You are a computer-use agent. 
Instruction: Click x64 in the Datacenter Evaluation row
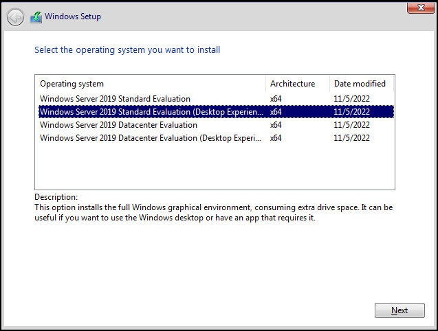point(276,125)
